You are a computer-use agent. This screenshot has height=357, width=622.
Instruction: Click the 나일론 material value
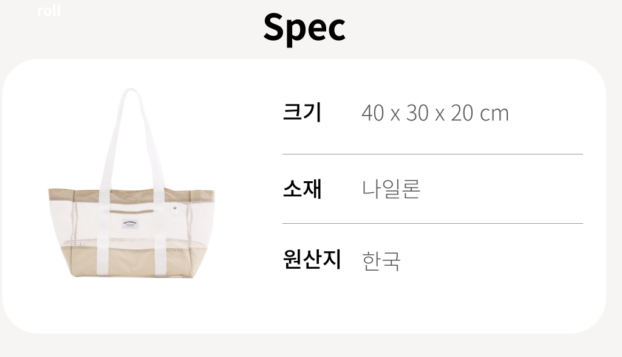[x=391, y=189]
